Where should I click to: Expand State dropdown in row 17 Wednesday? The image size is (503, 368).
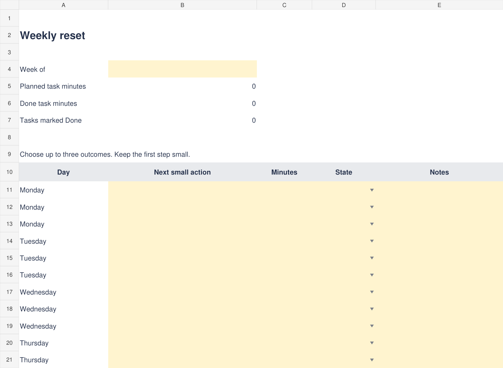372,292
